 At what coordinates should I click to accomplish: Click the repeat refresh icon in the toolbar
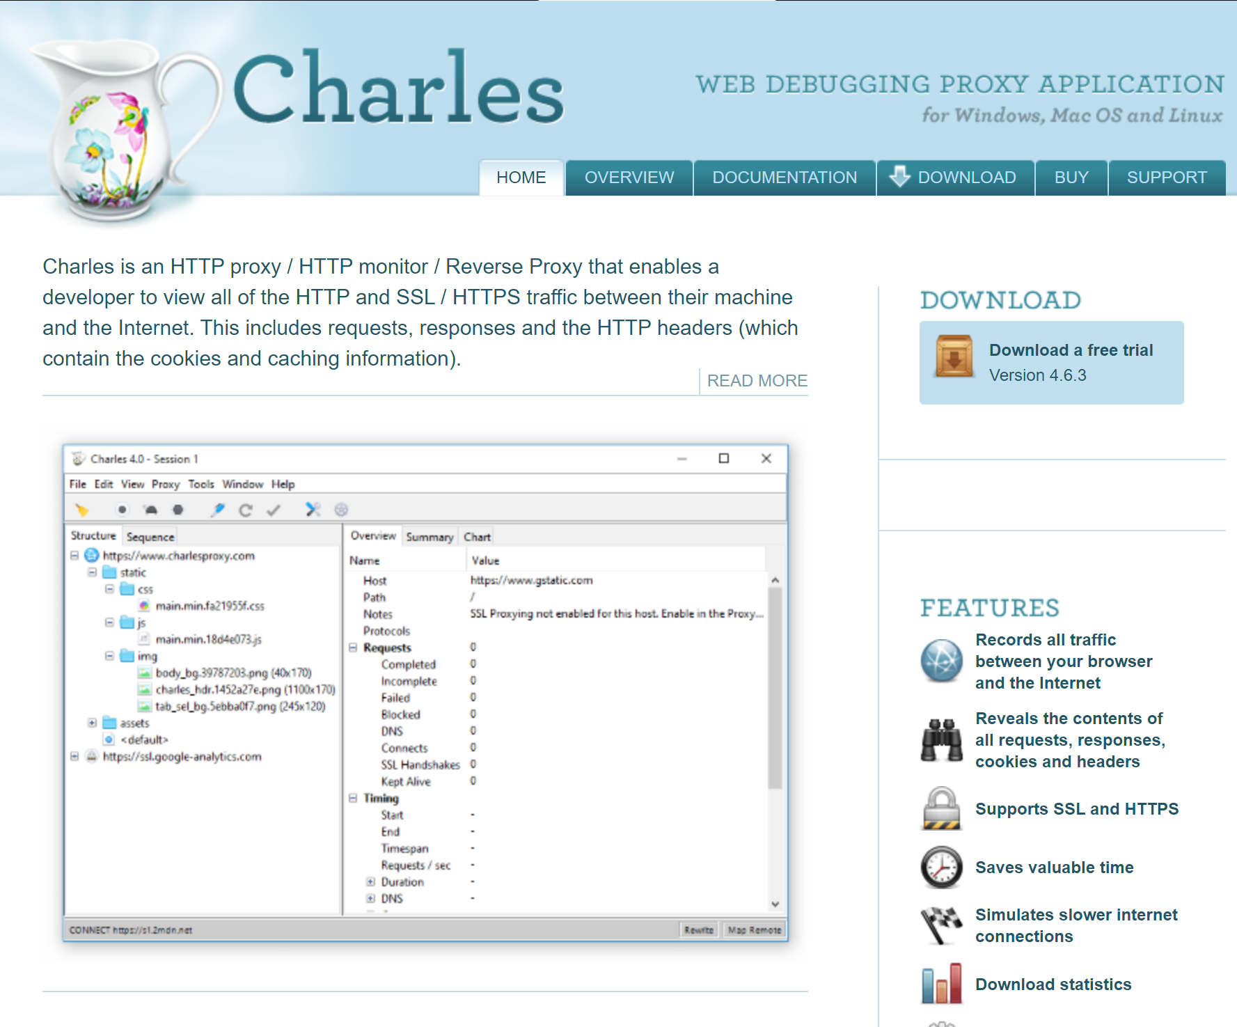(x=245, y=510)
